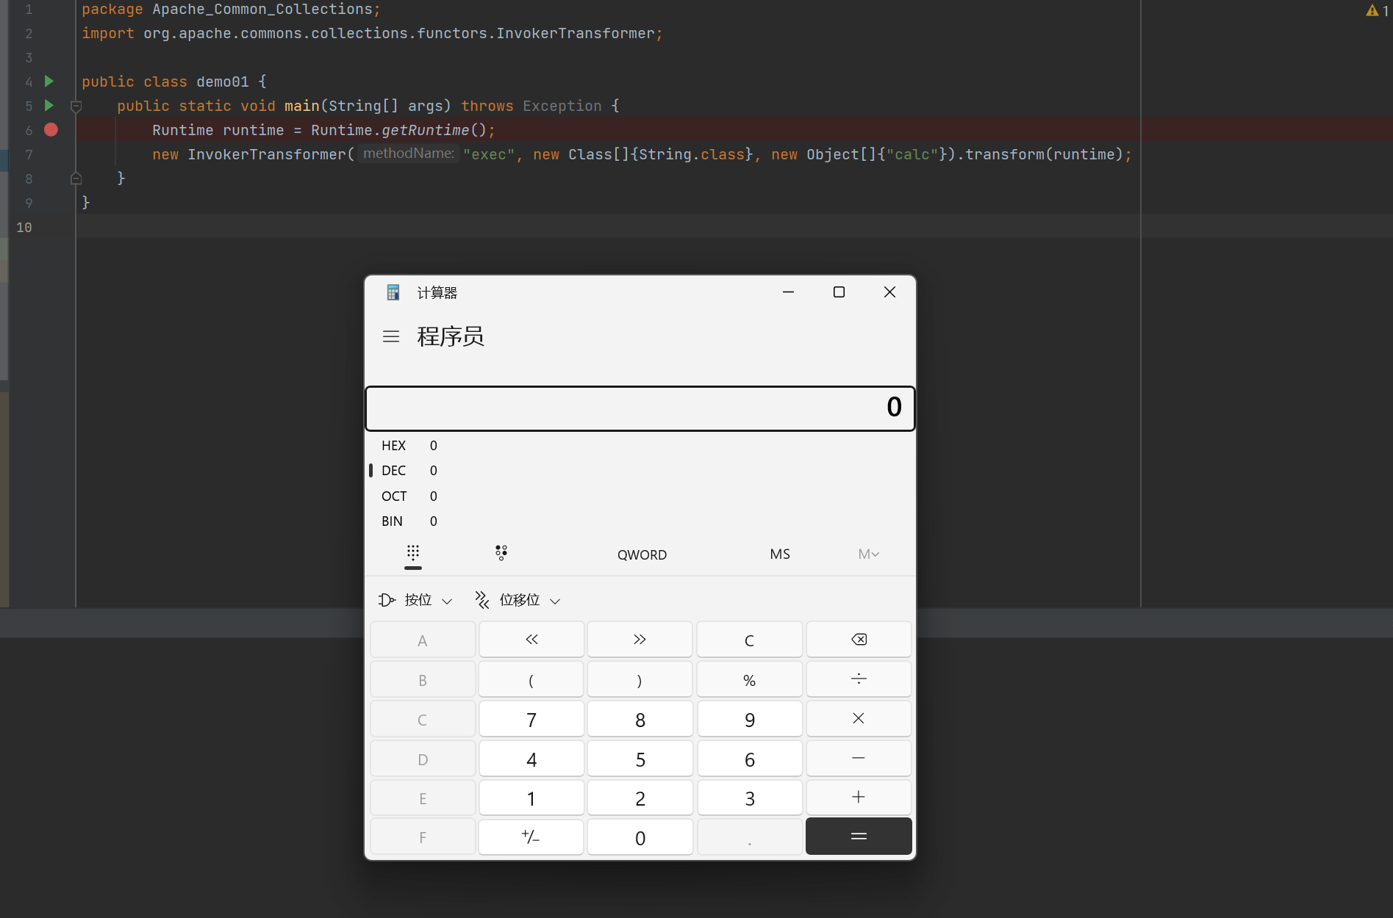Viewport: 1393px width, 918px height.
Task: Click the word Exception on line 5
Action: pyautogui.click(x=562, y=106)
